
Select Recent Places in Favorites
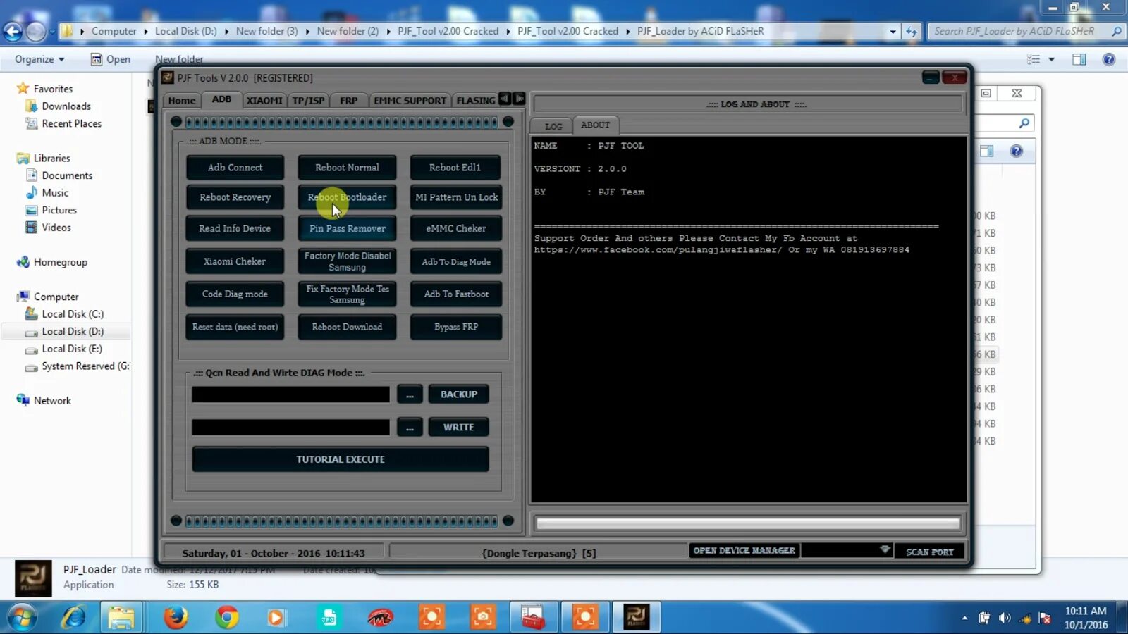tap(71, 123)
